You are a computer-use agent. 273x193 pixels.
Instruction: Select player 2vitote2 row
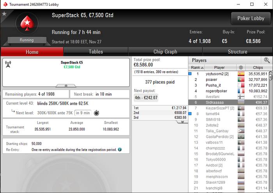[x=229, y=125]
